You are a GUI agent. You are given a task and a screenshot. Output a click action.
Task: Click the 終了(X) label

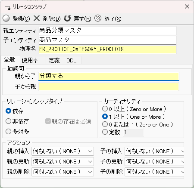click(113, 18)
